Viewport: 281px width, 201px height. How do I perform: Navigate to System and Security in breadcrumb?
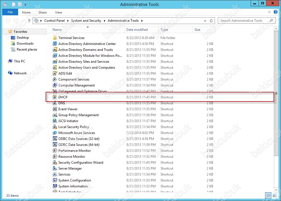tap(86, 21)
